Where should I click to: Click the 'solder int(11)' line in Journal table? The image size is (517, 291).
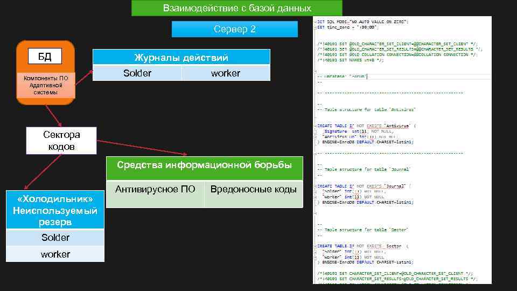click(353, 191)
